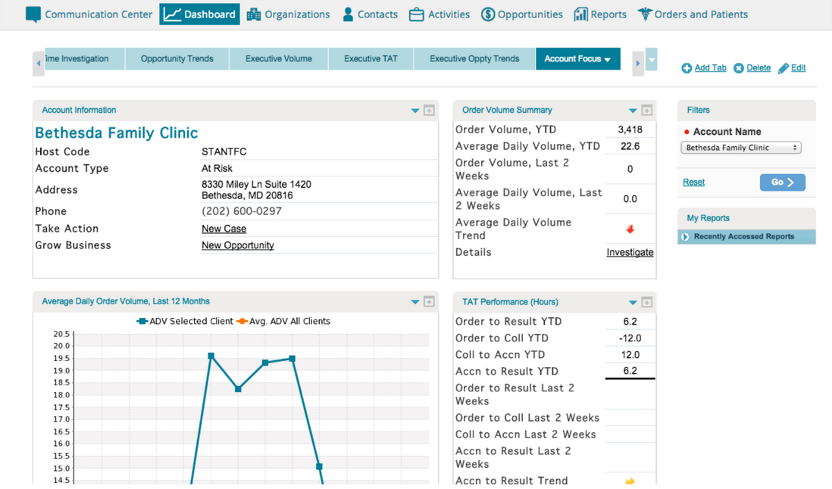832x489 pixels.
Task: Open the Average Daily Order Volume panel menu
Action: point(415,302)
